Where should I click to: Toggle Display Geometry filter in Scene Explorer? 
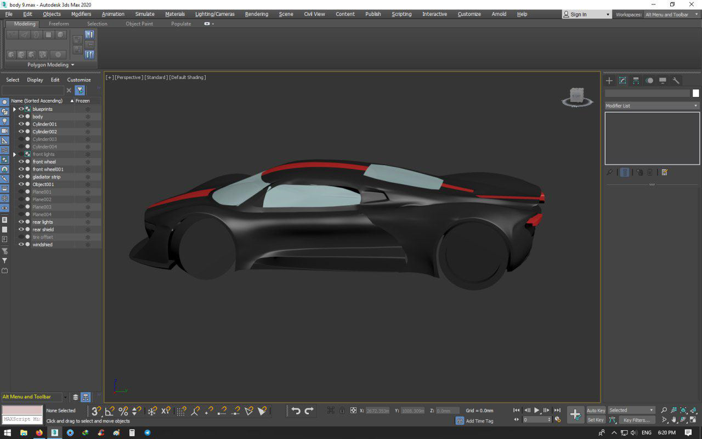click(x=4, y=102)
